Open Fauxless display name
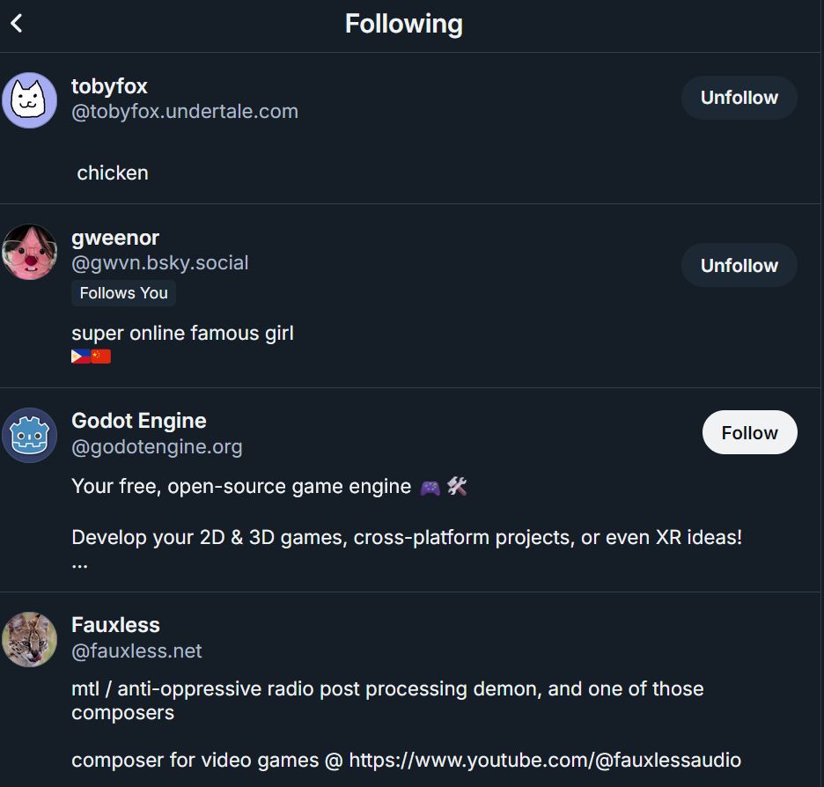The image size is (824, 787). click(x=115, y=625)
